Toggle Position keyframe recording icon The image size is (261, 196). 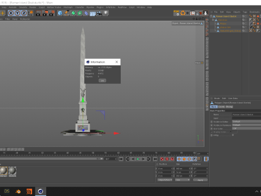(179, 159)
